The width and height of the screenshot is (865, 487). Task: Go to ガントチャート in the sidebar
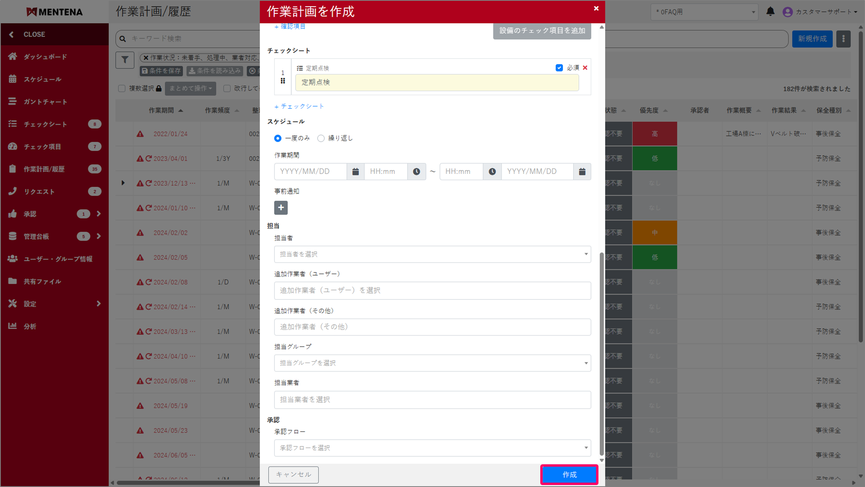pos(45,102)
